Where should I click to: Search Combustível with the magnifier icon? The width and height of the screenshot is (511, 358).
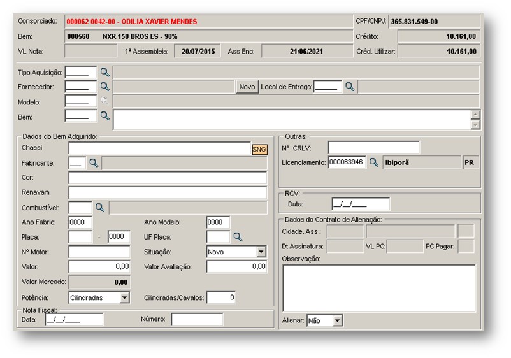tap(100, 208)
